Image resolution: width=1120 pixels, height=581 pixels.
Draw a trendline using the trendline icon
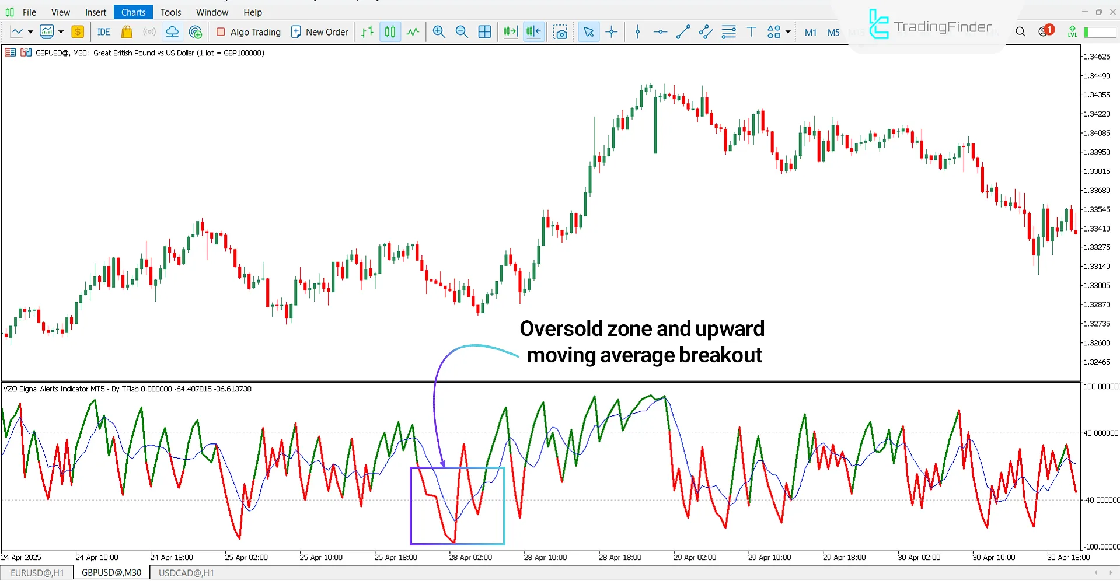[x=682, y=32]
